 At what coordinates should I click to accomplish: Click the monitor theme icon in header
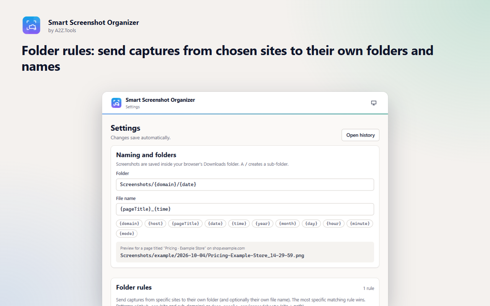(x=374, y=103)
